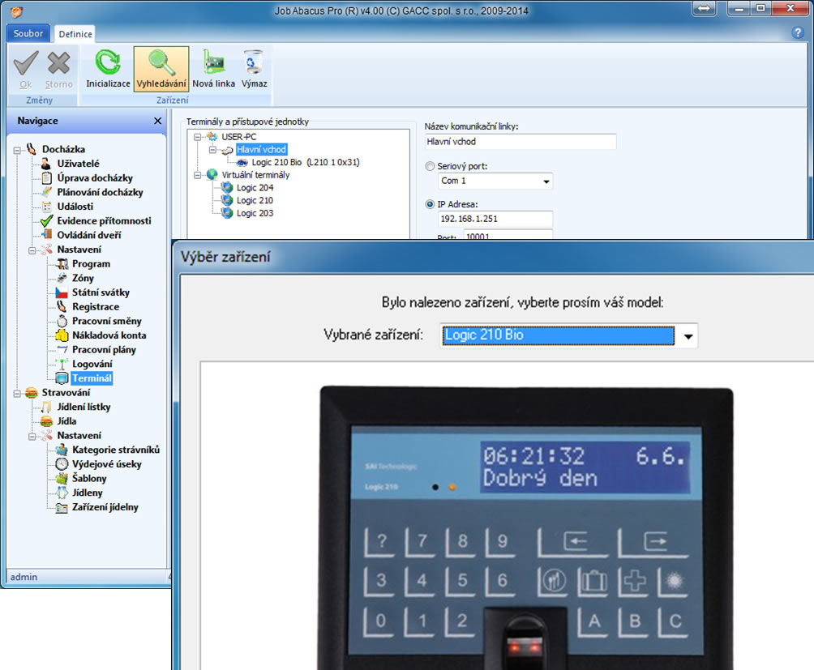
Task: Open Pracovní plány item
Action: 104,349
